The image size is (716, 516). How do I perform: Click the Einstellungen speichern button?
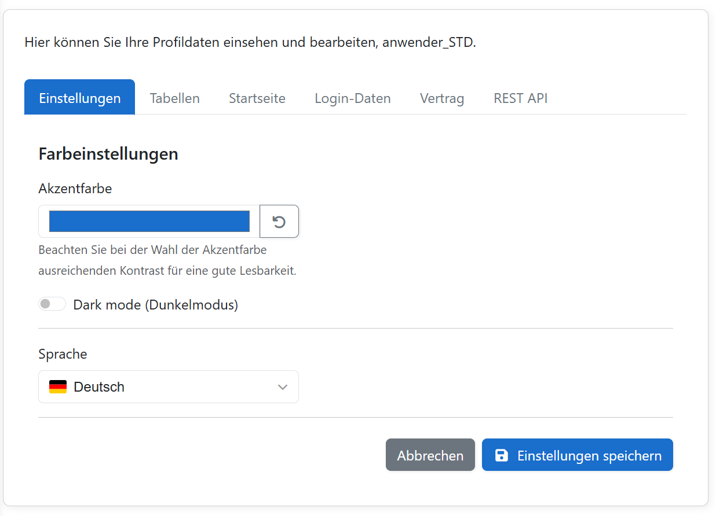coord(577,455)
